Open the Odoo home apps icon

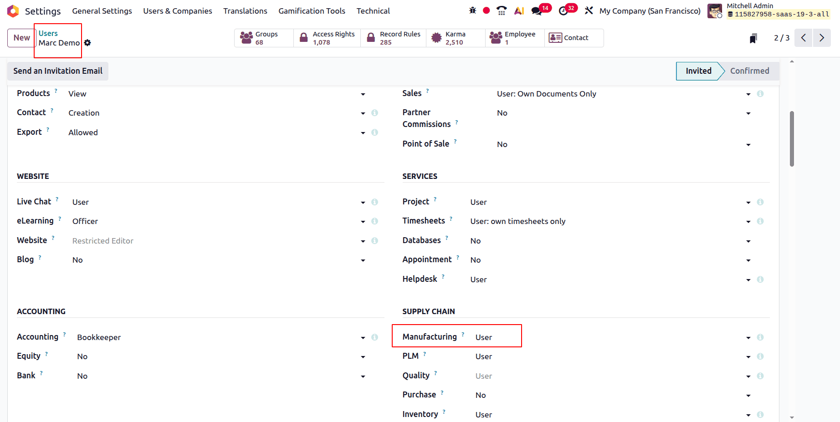13,11
